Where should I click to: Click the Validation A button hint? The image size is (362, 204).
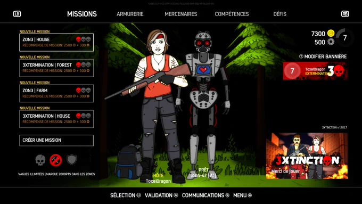click(161, 195)
